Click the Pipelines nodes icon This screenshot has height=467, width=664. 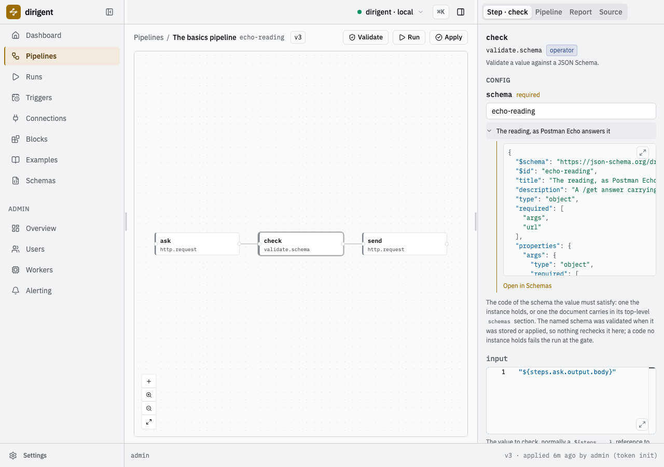pos(16,56)
